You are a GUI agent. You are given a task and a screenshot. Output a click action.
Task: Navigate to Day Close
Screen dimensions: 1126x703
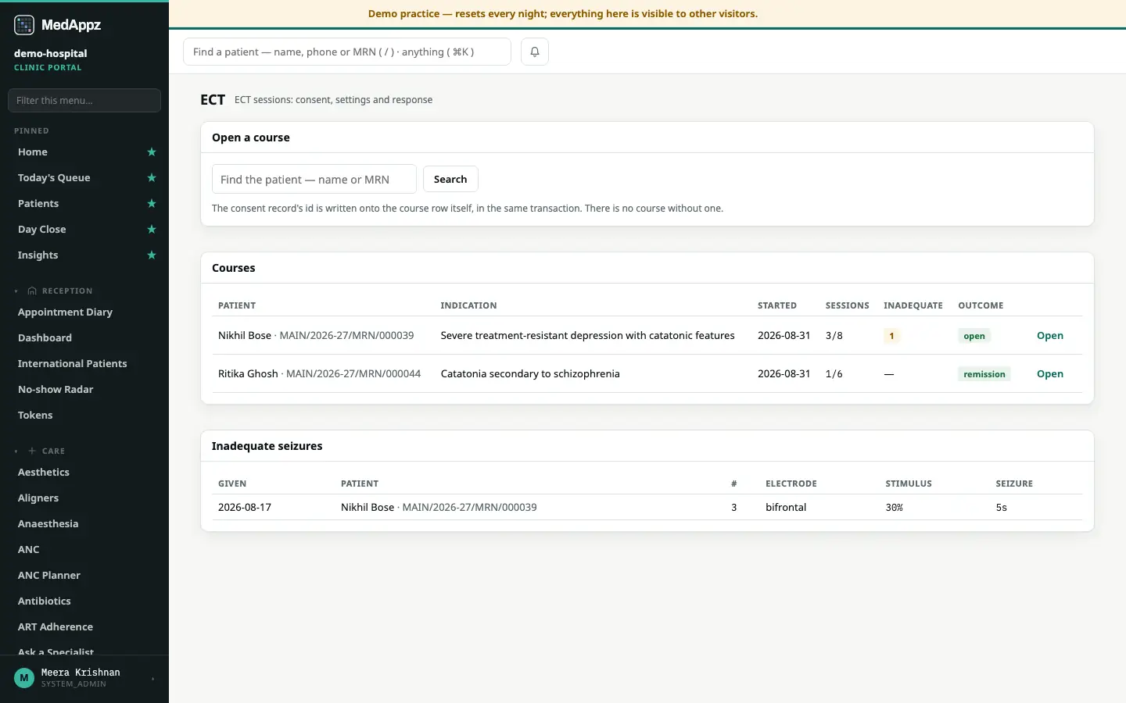(41, 230)
